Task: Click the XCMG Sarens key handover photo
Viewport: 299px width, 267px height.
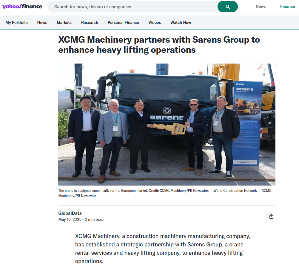Action: click(167, 124)
